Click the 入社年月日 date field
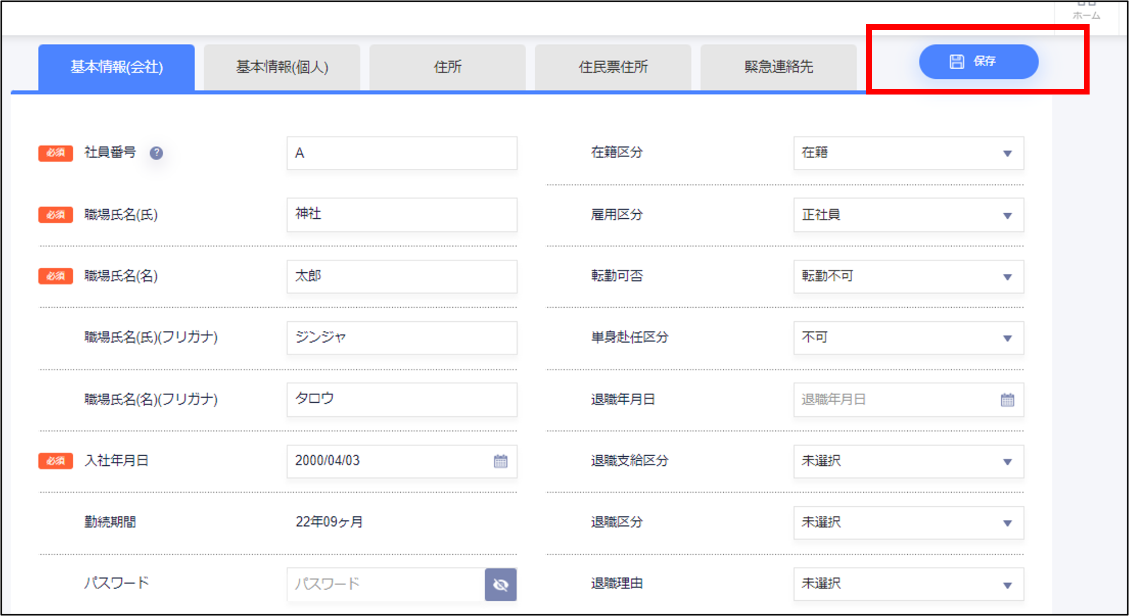Image resolution: width=1129 pixels, height=616 pixels. tap(402, 461)
